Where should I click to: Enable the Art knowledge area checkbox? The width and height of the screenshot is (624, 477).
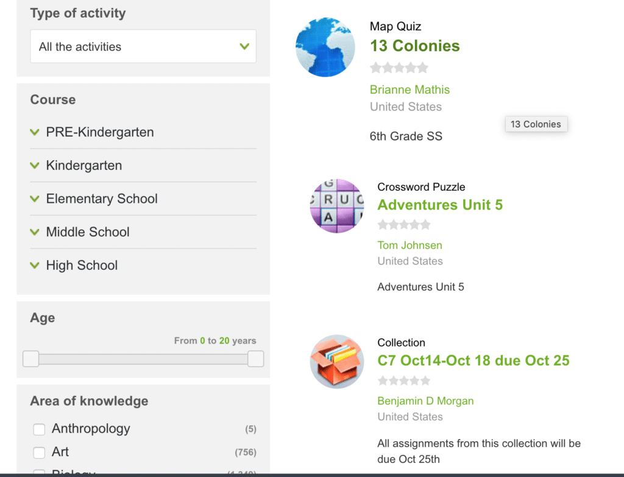click(40, 453)
